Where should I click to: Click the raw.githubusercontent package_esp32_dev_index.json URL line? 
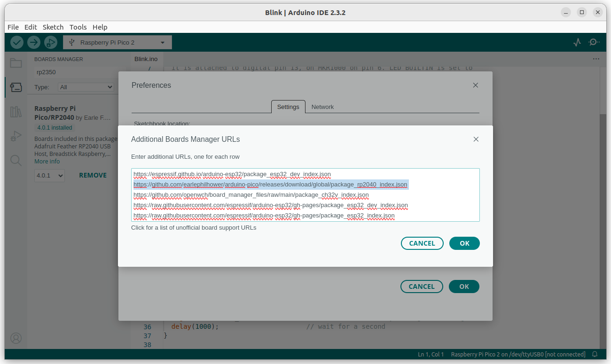[271, 205]
